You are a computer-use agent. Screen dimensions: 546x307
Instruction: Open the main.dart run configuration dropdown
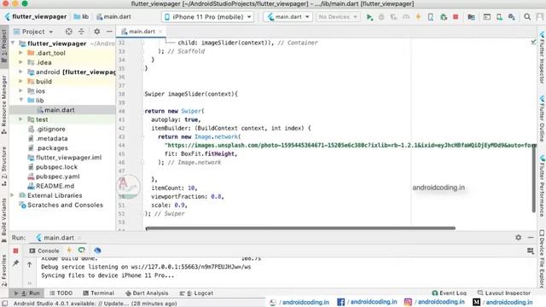click(288, 17)
